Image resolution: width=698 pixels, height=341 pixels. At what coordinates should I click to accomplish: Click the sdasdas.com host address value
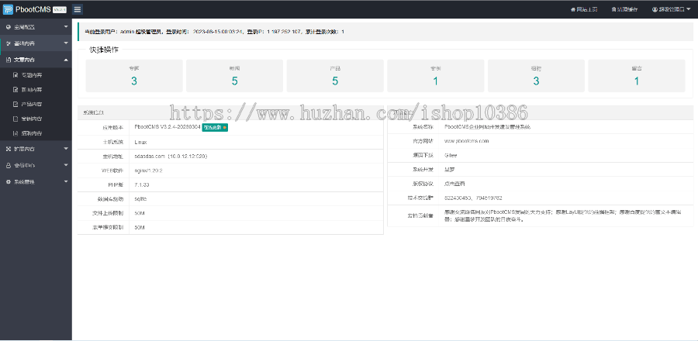(171, 157)
